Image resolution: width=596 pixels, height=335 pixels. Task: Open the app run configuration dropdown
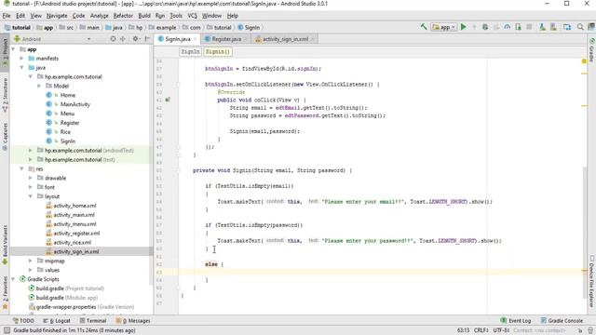tap(444, 27)
